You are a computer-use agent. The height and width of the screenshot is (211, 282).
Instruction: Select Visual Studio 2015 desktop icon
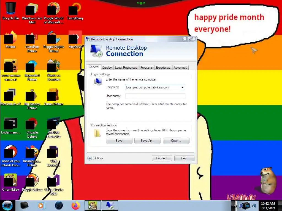54,184
